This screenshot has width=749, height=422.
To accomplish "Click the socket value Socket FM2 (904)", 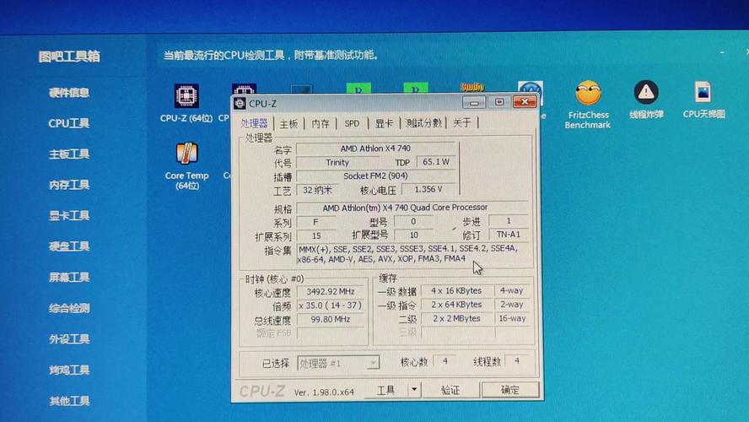I will tap(375, 176).
